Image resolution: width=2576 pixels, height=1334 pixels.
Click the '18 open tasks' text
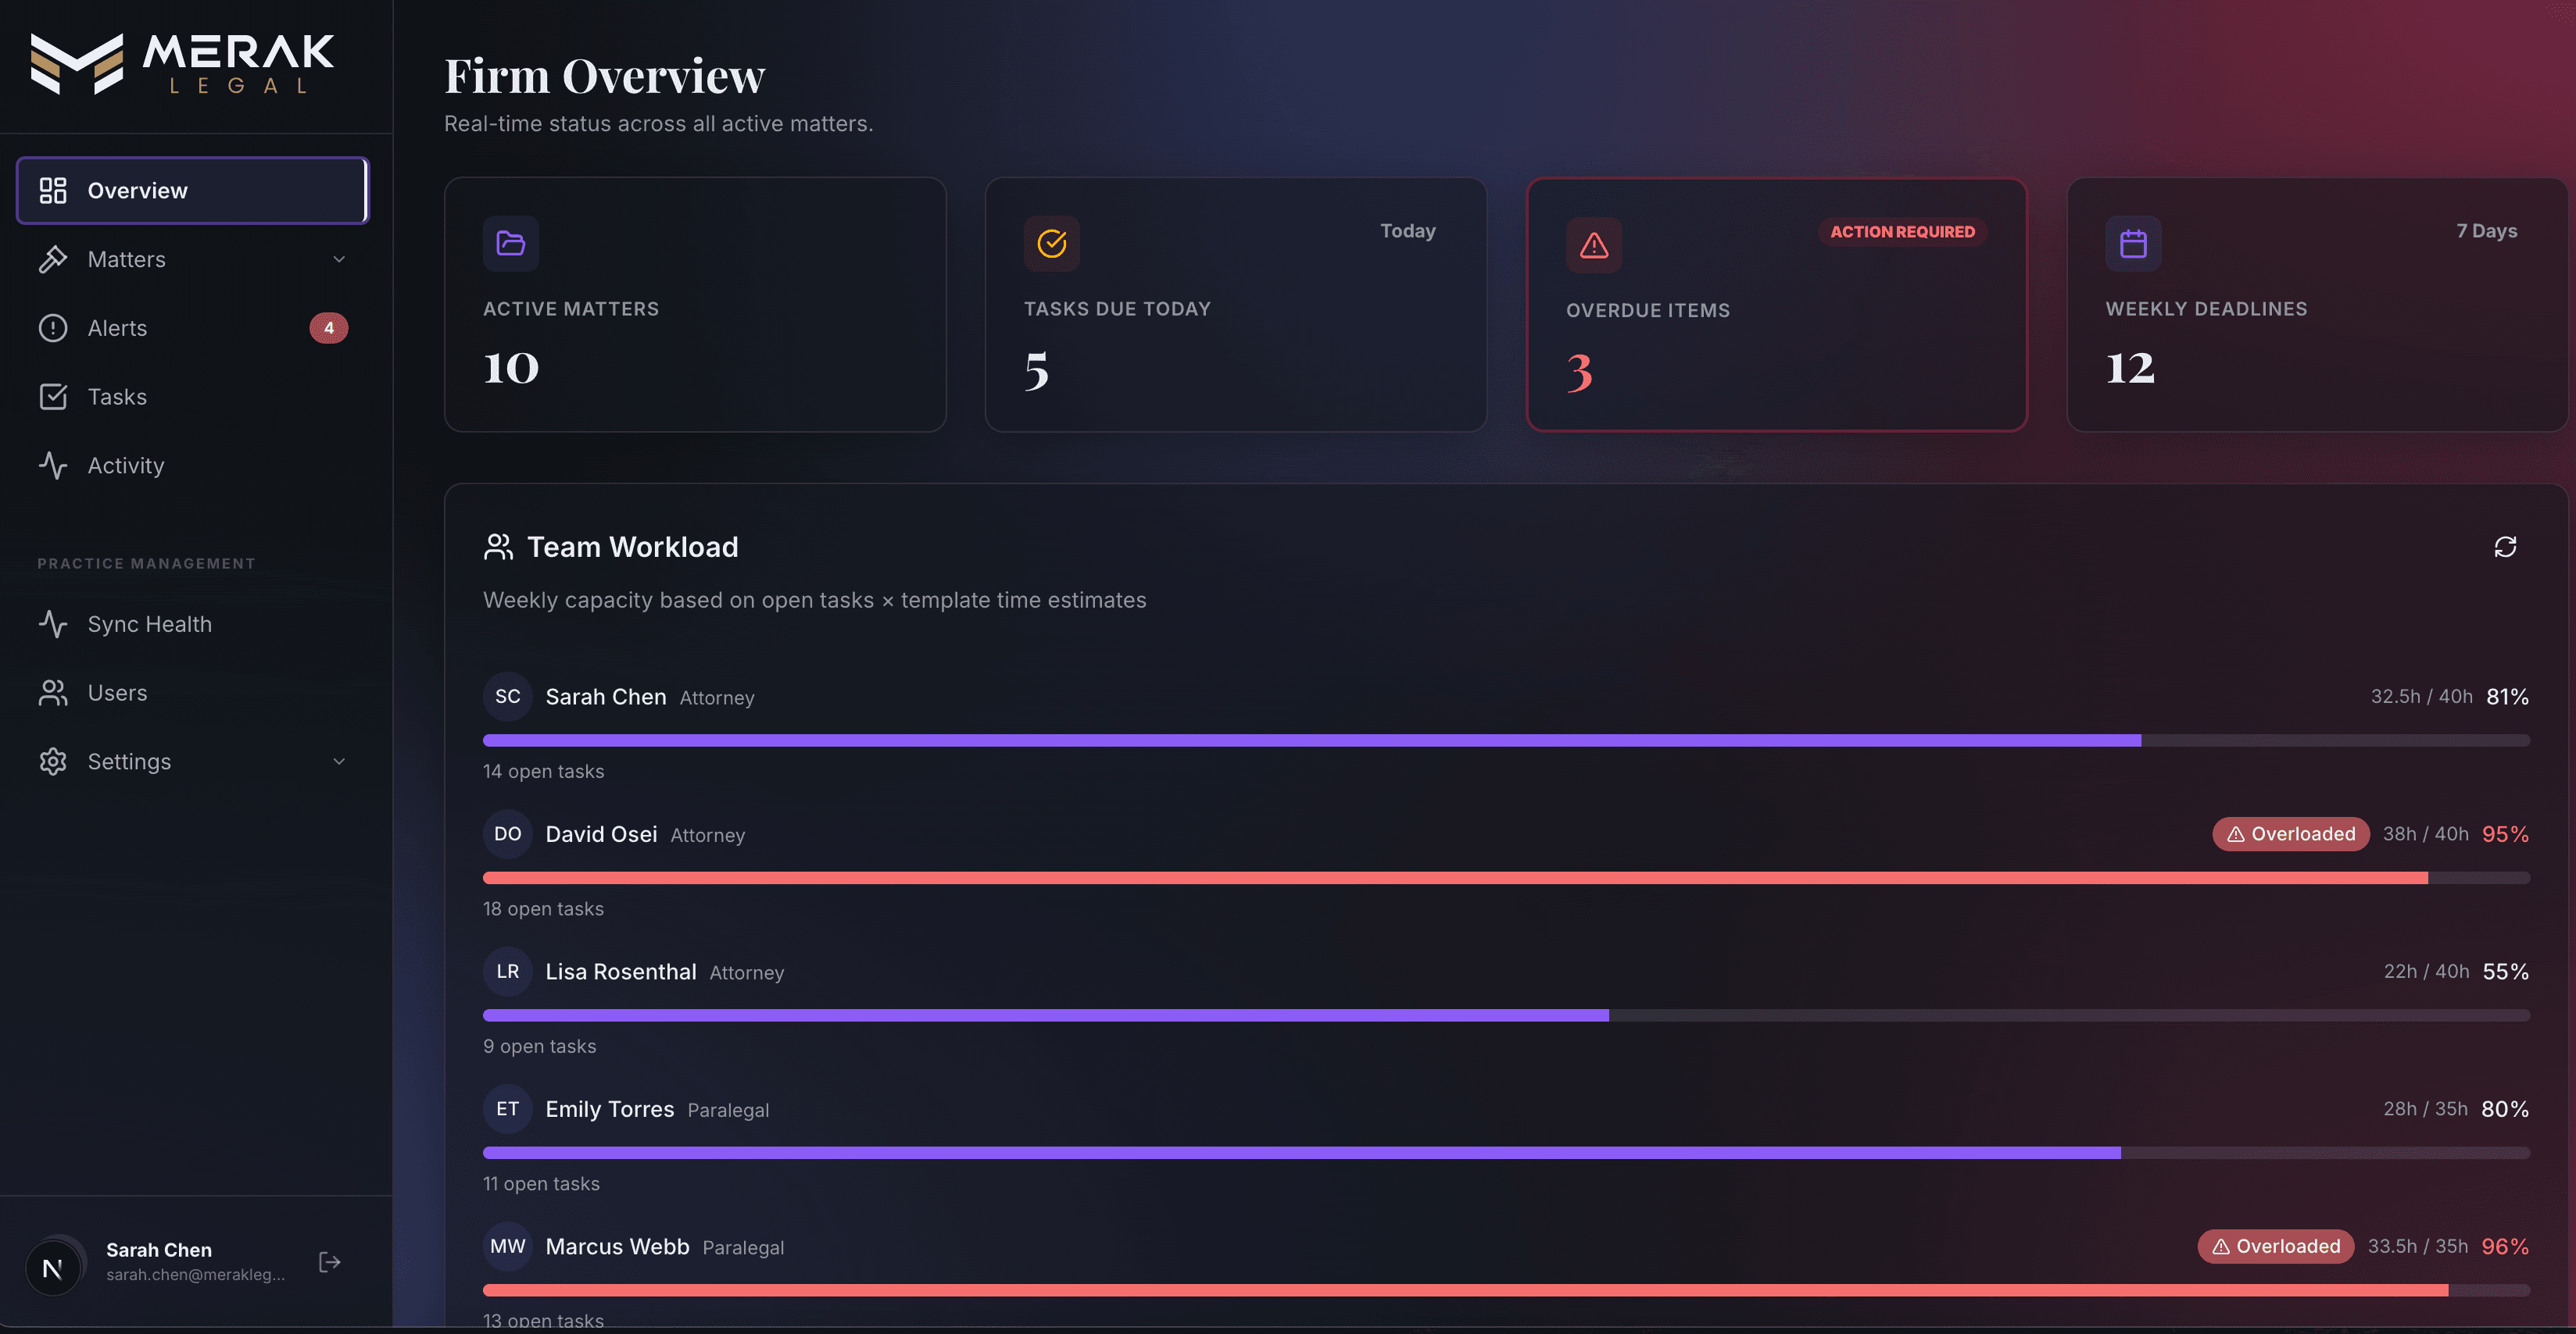[x=543, y=908]
